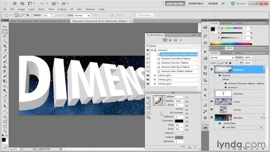Select the Rectangular Marquee tool
The image size is (270, 152).
click(x=5, y=32)
